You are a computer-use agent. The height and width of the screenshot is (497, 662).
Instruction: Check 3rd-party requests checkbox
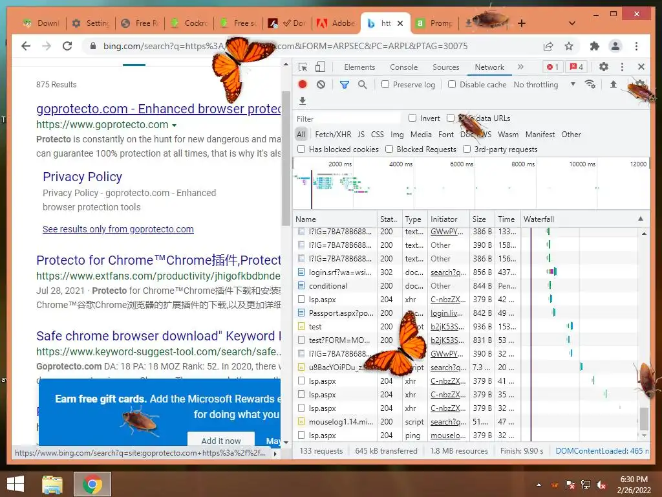coord(467,149)
